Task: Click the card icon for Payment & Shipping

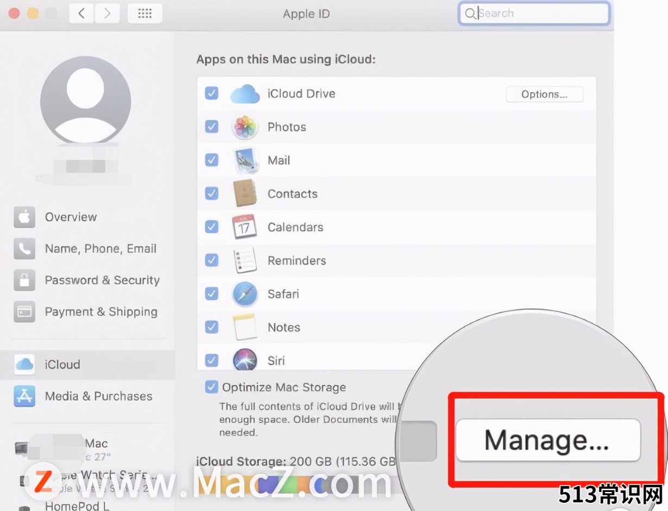Action: [24, 311]
